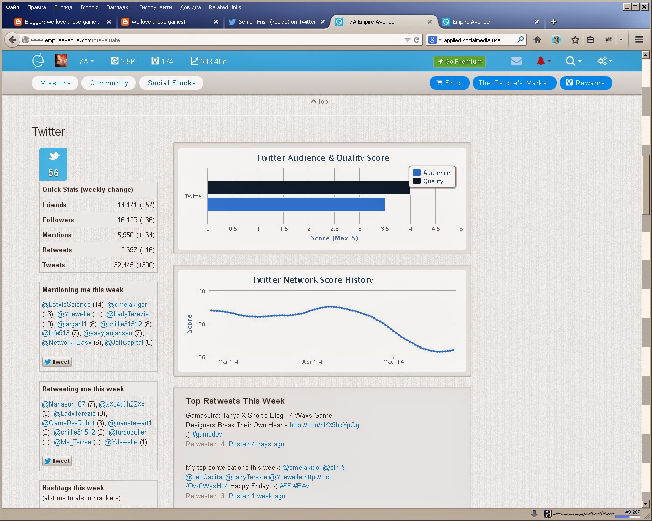Open the browser home page icon
Viewport: 652px width, 521px height.
tap(537, 40)
